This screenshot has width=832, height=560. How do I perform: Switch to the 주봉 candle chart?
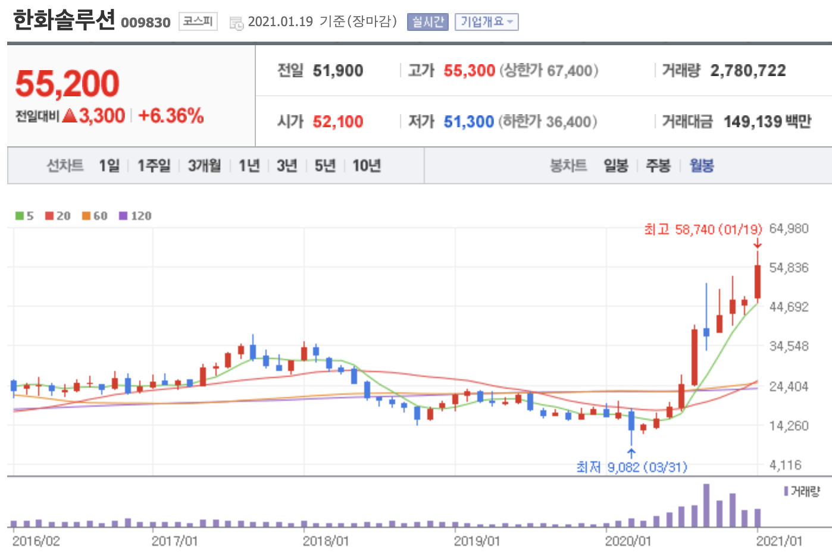click(658, 165)
